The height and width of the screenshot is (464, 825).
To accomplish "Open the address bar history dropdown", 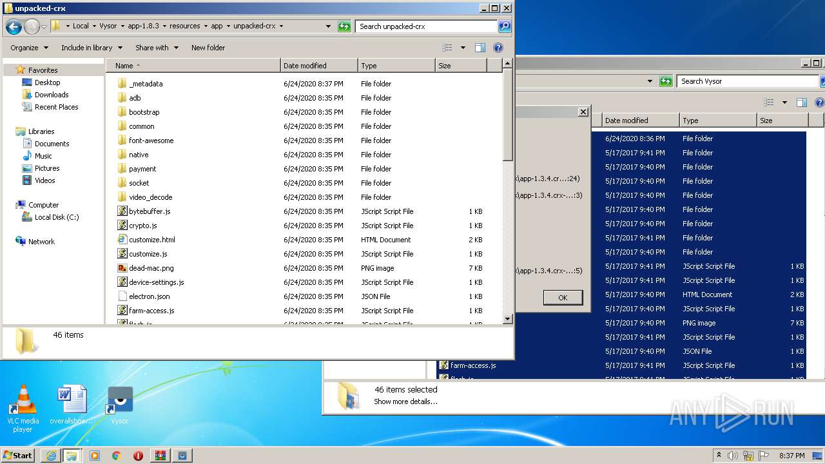I will (329, 26).
